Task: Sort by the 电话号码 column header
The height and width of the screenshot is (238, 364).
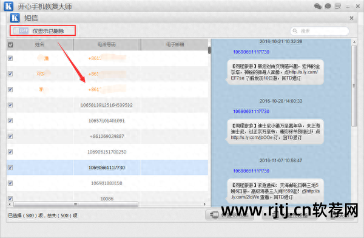Action: pyautogui.click(x=107, y=44)
